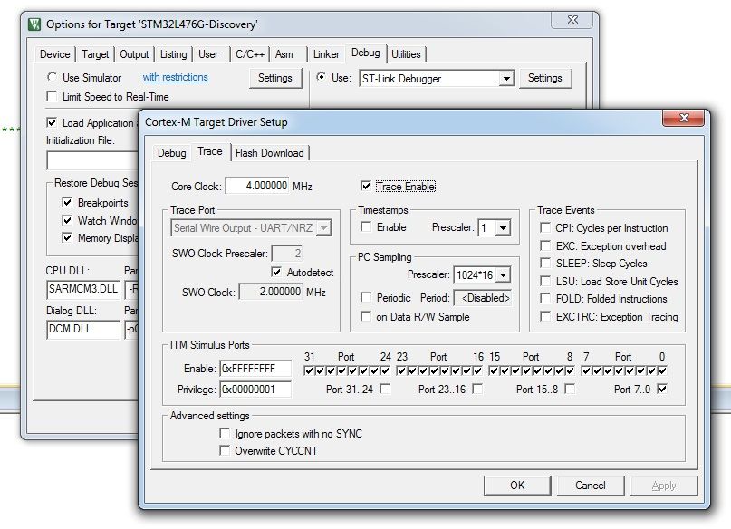This screenshot has width=731, height=529.
Task: Open the Listing tab
Action: pyautogui.click(x=173, y=54)
